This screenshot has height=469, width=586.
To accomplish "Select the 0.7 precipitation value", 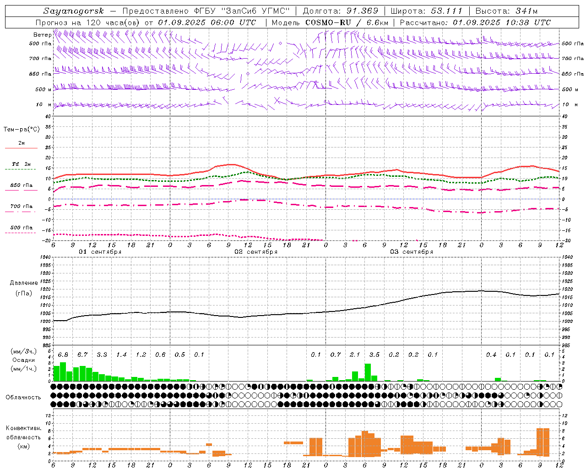I will point(336,355).
